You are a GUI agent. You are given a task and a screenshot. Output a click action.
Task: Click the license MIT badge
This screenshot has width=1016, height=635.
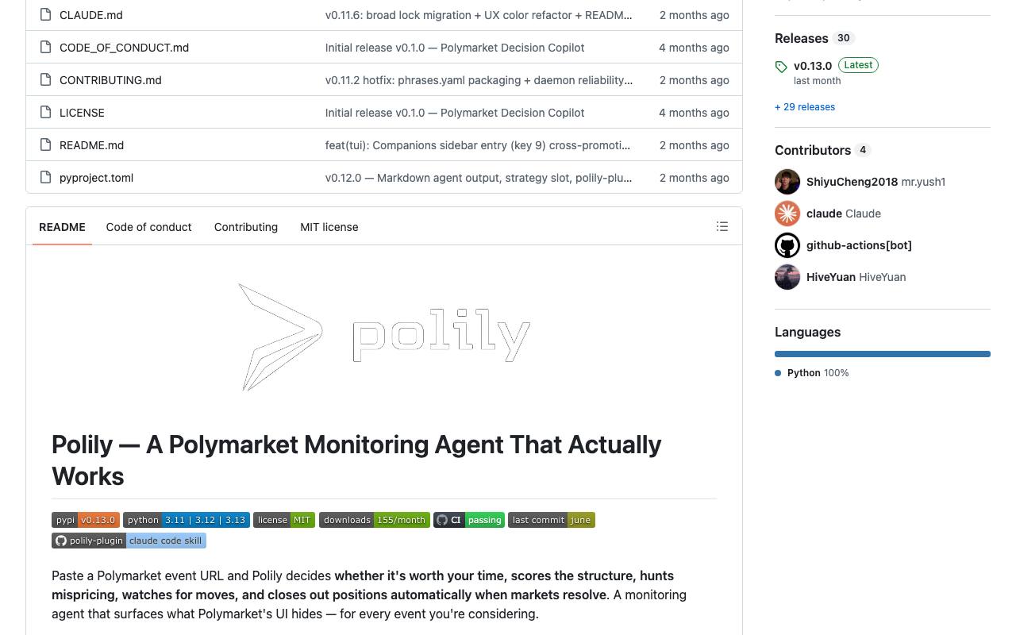(x=284, y=520)
